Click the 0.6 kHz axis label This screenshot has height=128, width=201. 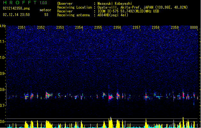pyautogui.click(x=3, y=122)
